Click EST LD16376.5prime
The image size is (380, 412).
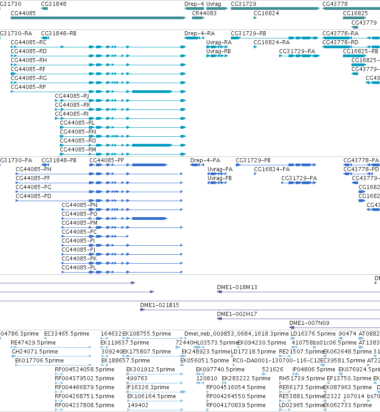point(313,334)
